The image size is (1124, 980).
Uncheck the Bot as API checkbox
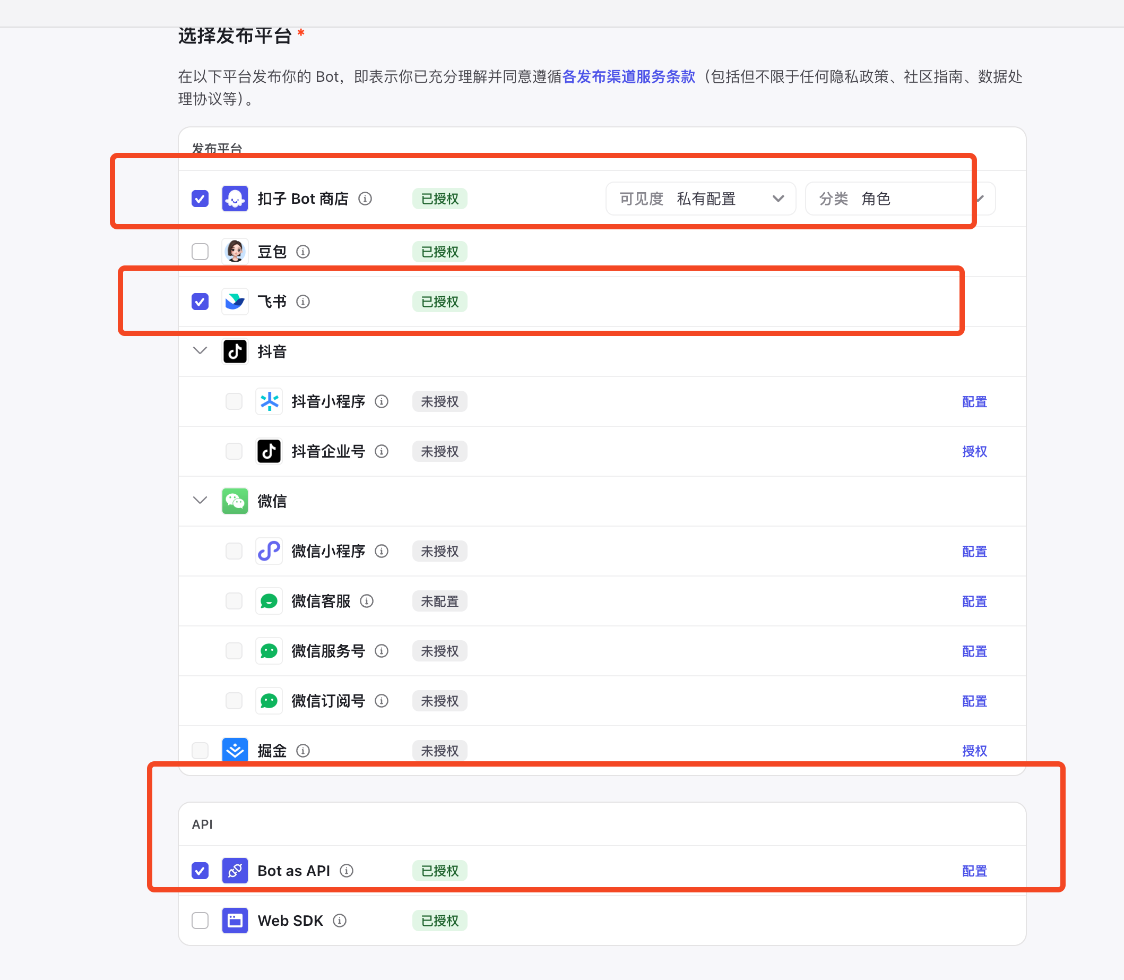click(x=200, y=871)
